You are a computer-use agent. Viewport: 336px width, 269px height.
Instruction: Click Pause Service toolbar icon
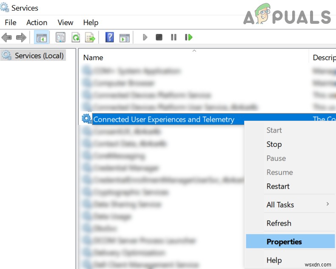click(x=174, y=37)
